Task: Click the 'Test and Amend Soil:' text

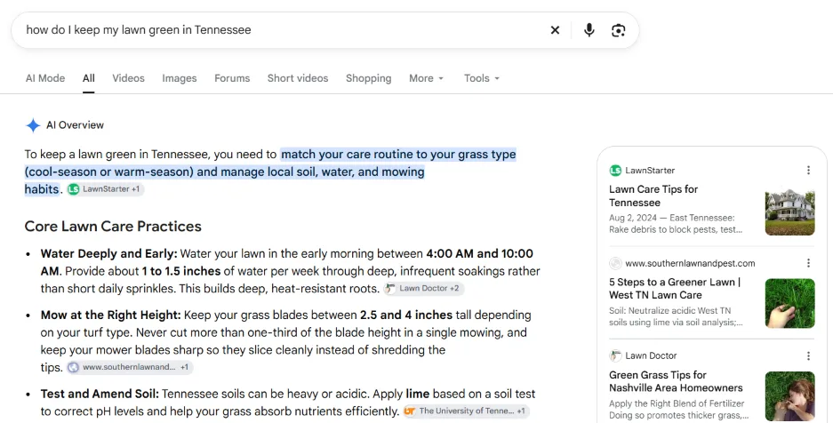Action: (x=100, y=394)
